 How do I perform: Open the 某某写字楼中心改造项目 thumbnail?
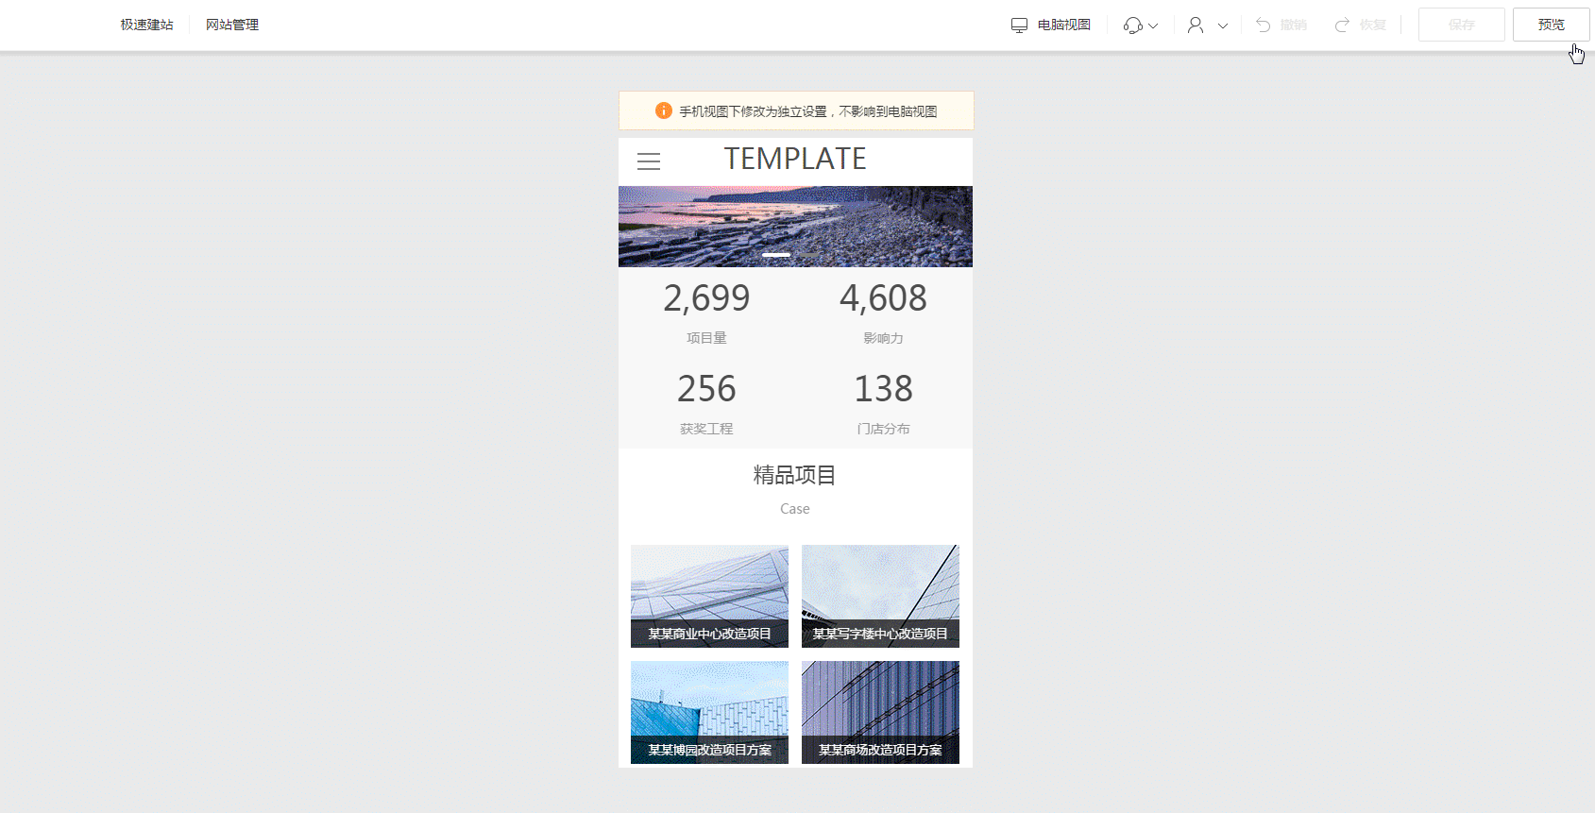pyautogui.click(x=880, y=596)
